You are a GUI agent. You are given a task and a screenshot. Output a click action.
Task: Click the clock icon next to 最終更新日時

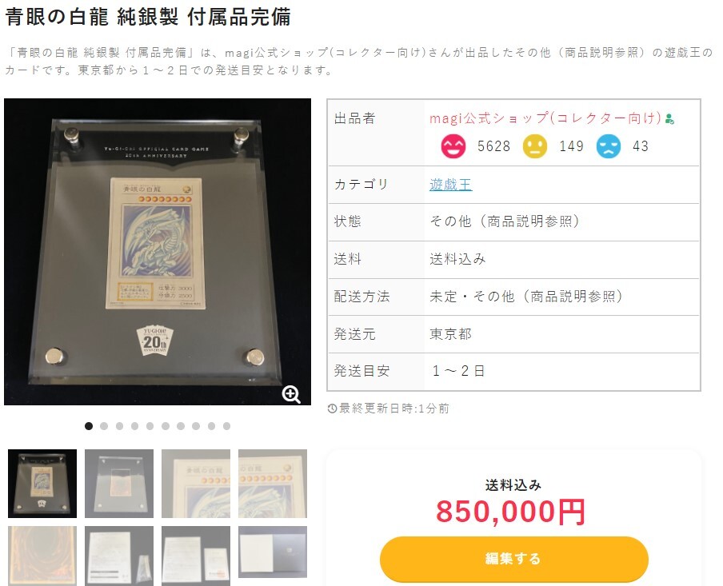tap(332, 409)
